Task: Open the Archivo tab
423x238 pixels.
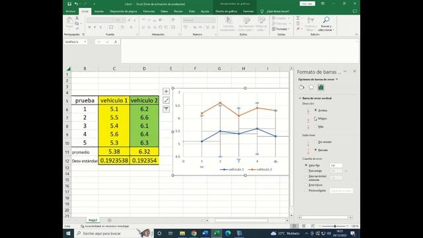Action: [x=71, y=11]
